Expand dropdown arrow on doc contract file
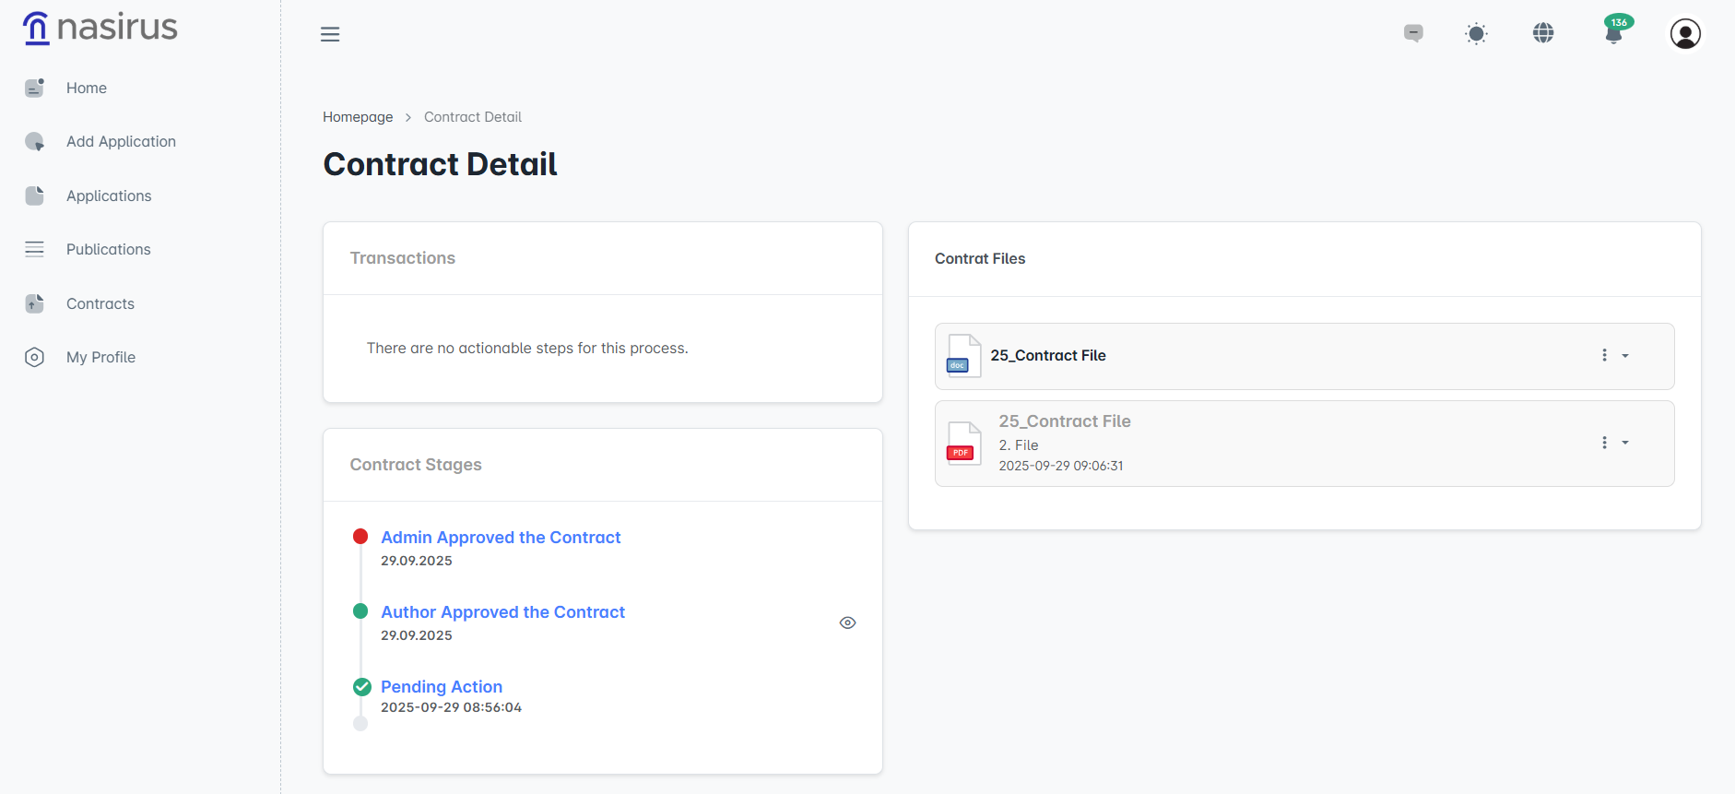This screenshot has height=794, width=1735. pyautogui.click(x=1625, y=356)
